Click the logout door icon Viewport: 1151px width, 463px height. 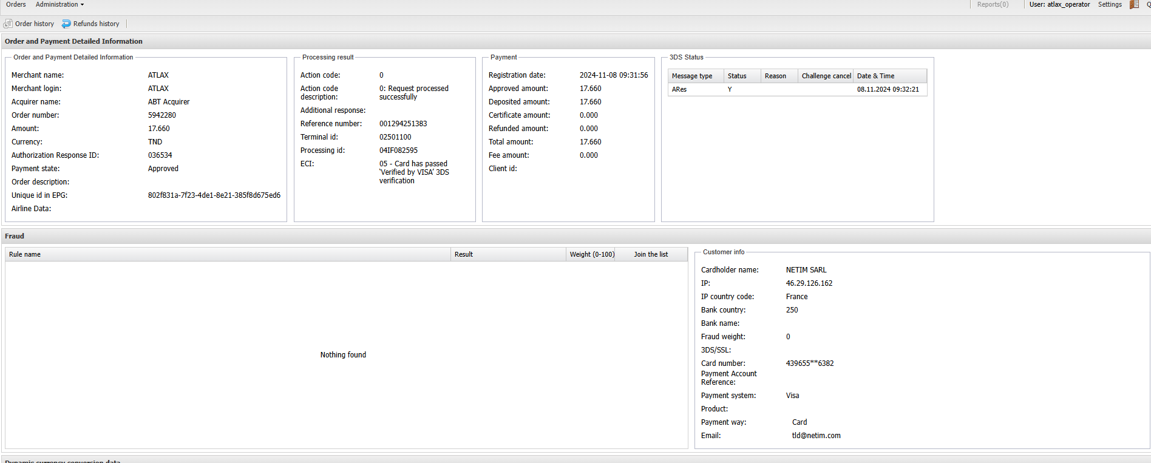[x=1133, y=5]
